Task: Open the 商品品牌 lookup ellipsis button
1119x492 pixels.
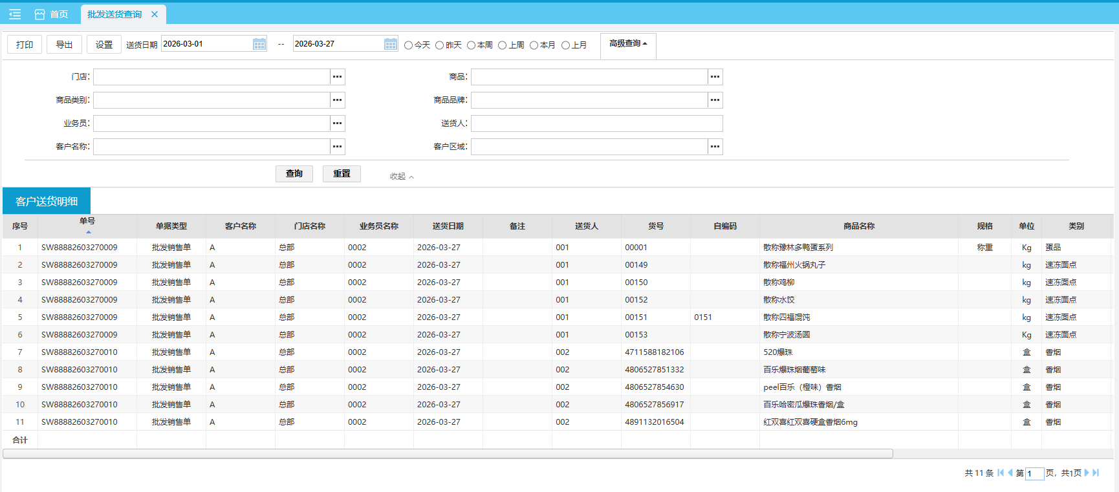Action: tap(715, 100)
